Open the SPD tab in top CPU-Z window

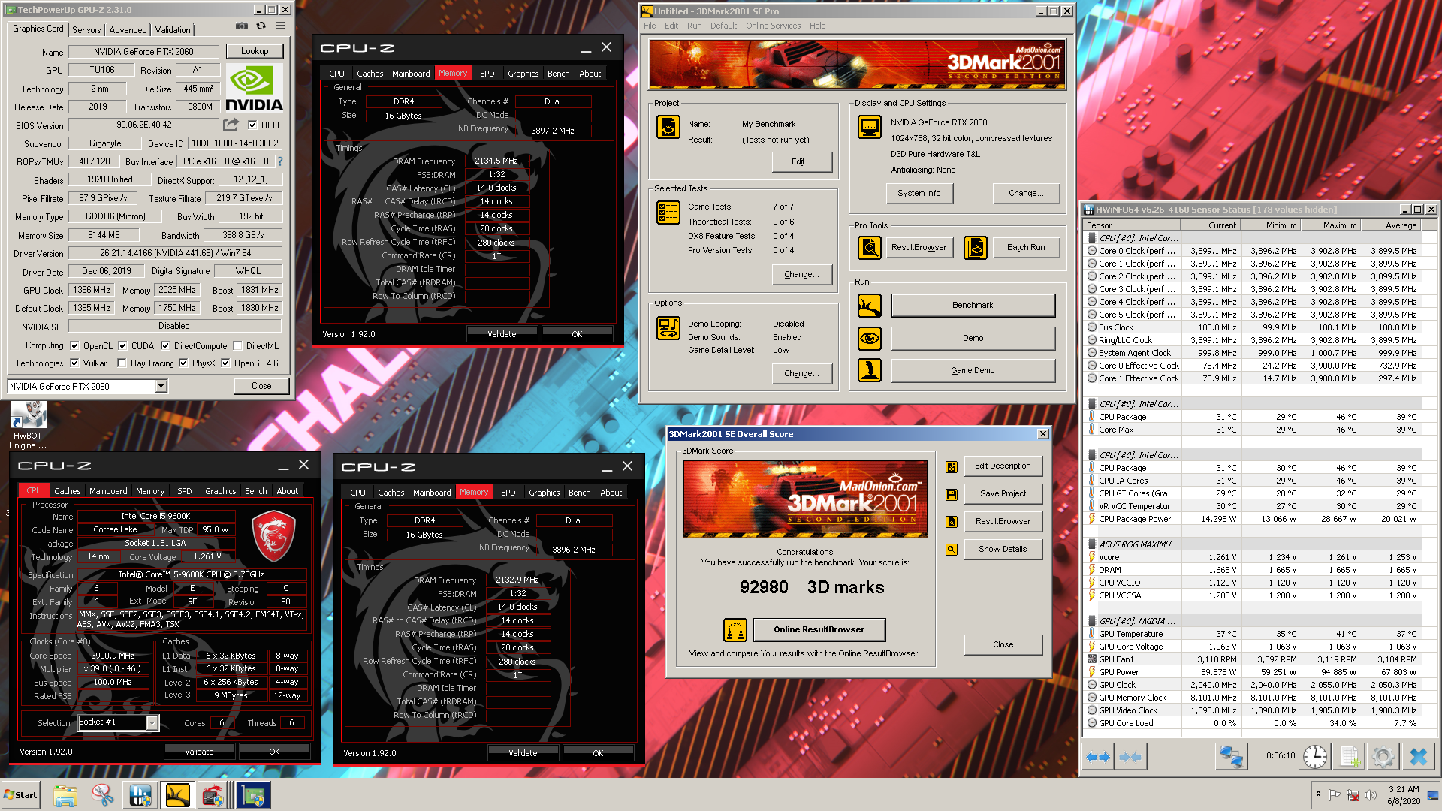click(x=487, y=74)
